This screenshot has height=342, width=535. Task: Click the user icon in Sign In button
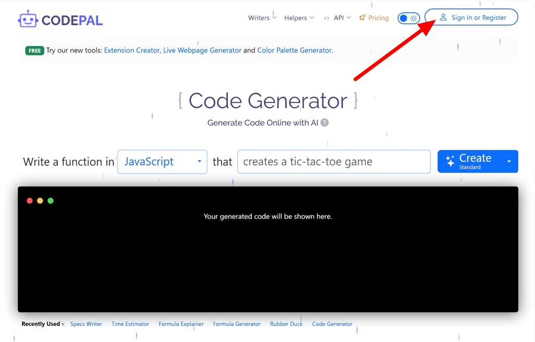tap(443, 17)
